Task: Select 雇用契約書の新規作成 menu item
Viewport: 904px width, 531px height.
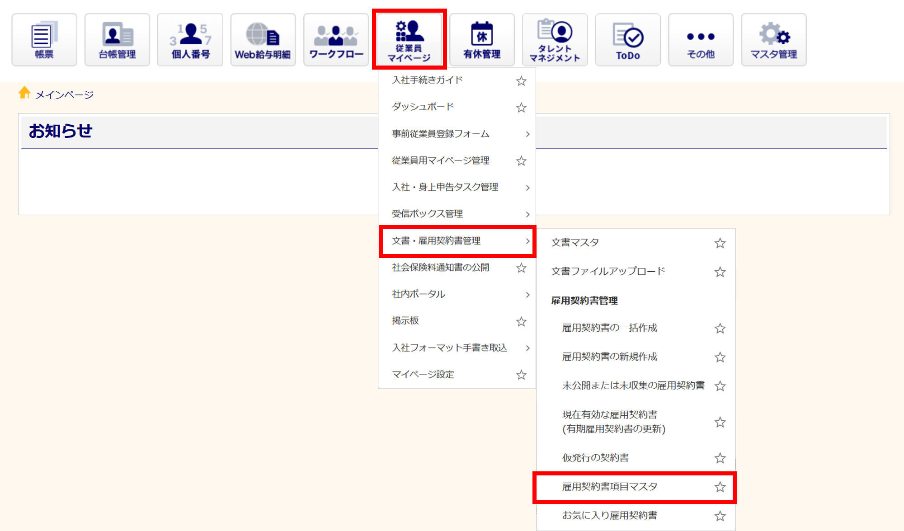Action: click(x=609, y=357)
